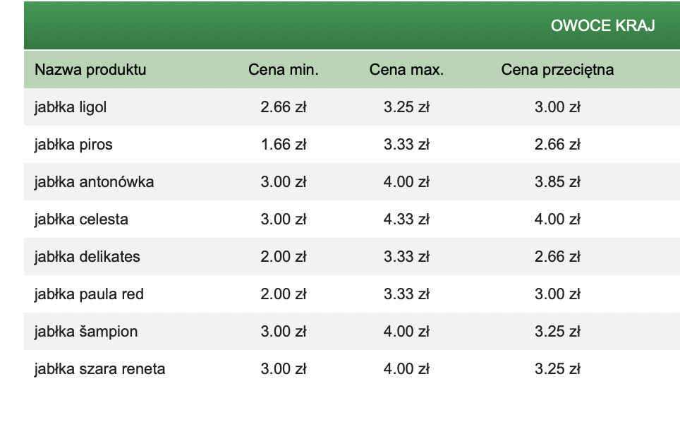Click the 4.33 zł maximum price for celesta

point(406,219)
